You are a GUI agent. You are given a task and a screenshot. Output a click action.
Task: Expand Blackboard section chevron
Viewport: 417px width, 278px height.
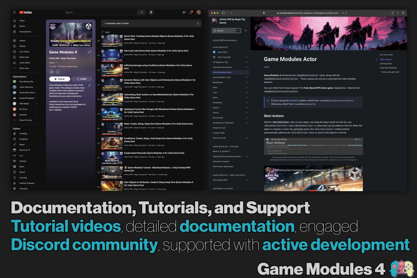(247, 82)
